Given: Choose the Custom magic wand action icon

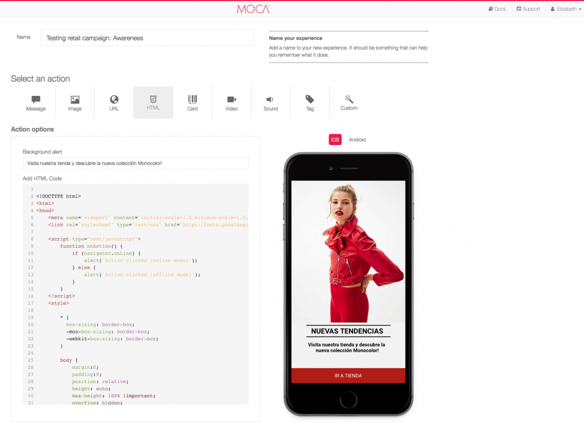Looking at the screenshot, I should [348, 103].
